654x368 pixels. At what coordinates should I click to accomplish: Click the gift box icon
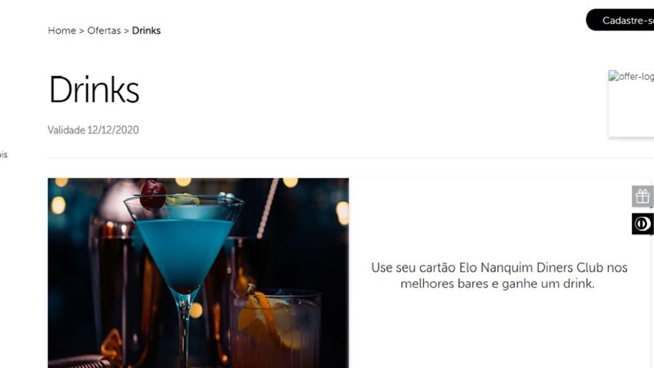click(x=643, y=196)
